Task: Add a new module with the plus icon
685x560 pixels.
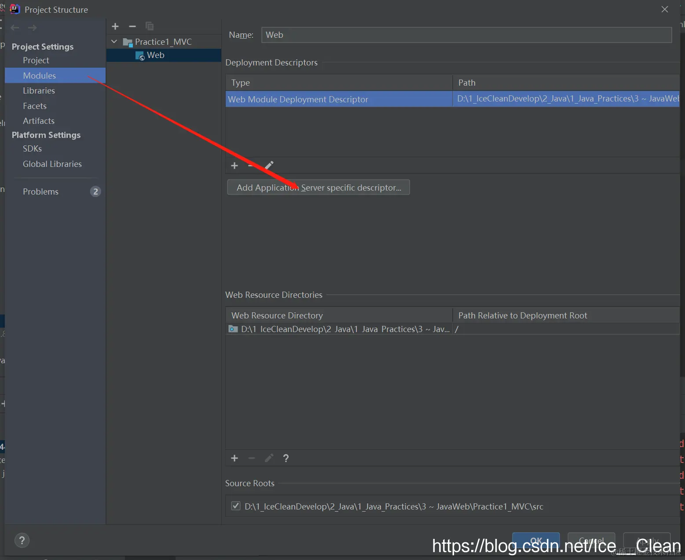Action: [115, 26]
